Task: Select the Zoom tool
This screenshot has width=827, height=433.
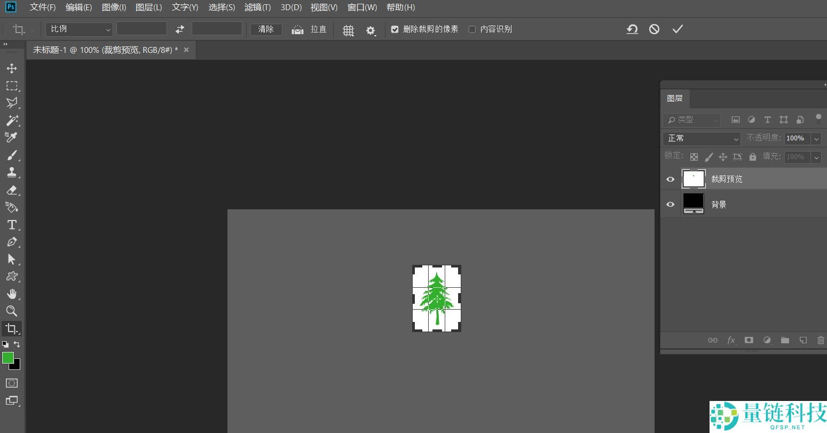Action: (x=12, y=311)
